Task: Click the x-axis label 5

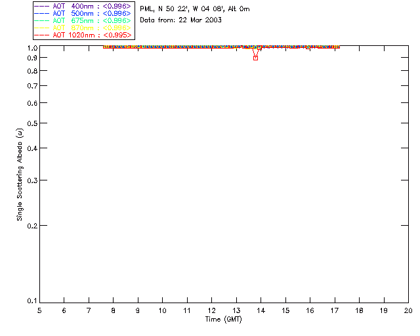Action: click(x=39, y=311)
